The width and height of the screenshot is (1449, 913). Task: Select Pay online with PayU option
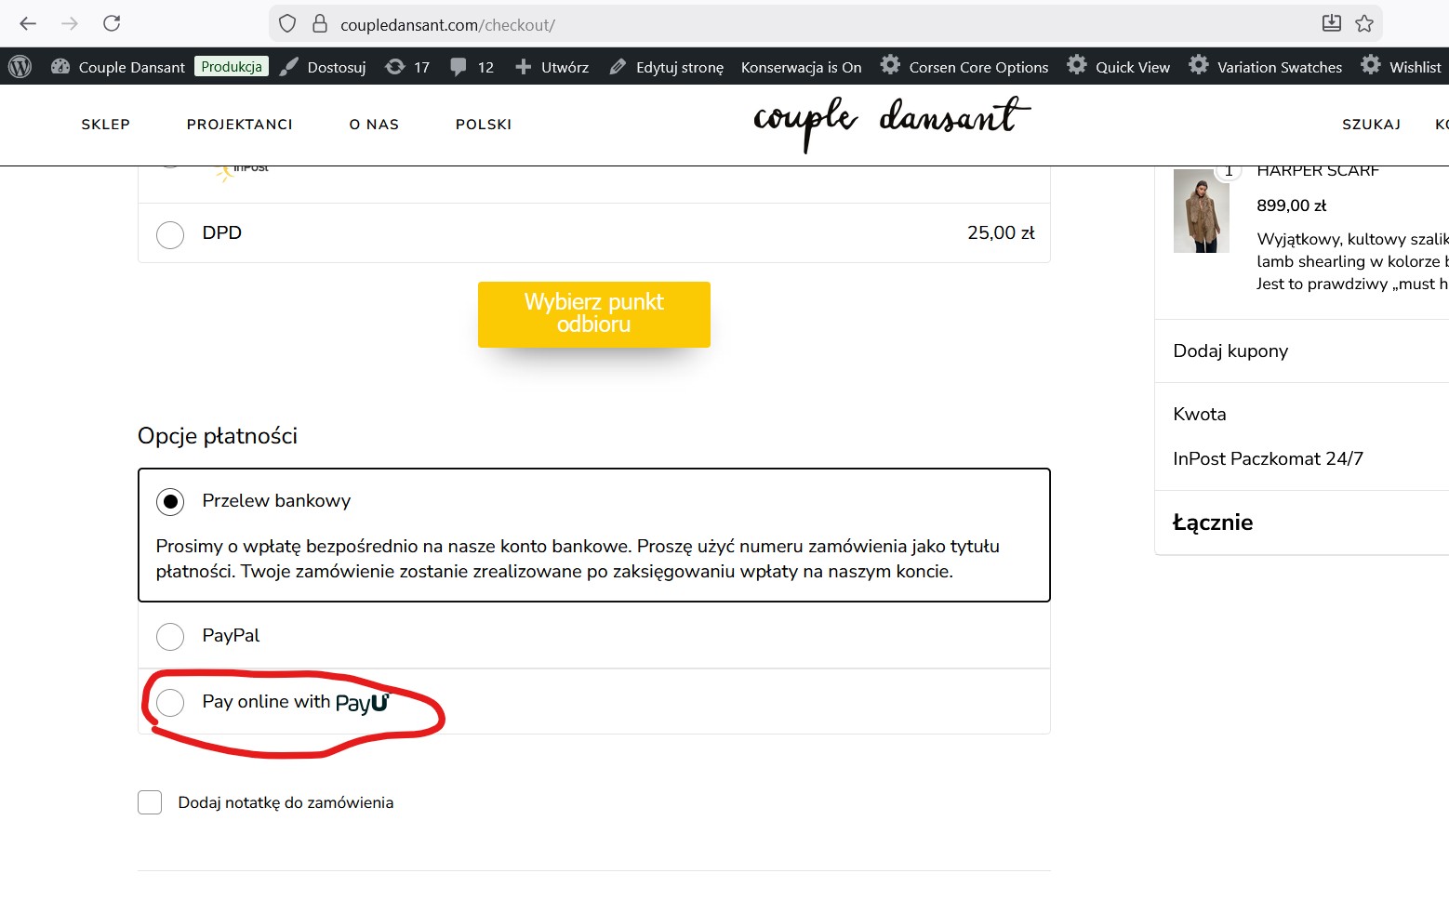click(x=170, y=703)
